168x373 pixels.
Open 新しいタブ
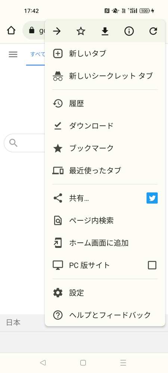(105, 53)
